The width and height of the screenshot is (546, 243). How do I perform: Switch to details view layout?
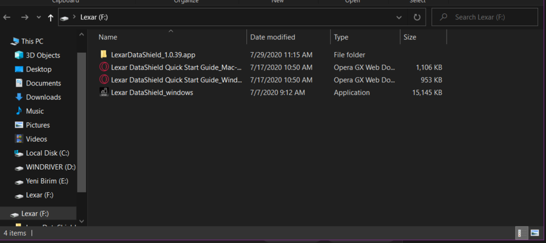tap(521, 233)
